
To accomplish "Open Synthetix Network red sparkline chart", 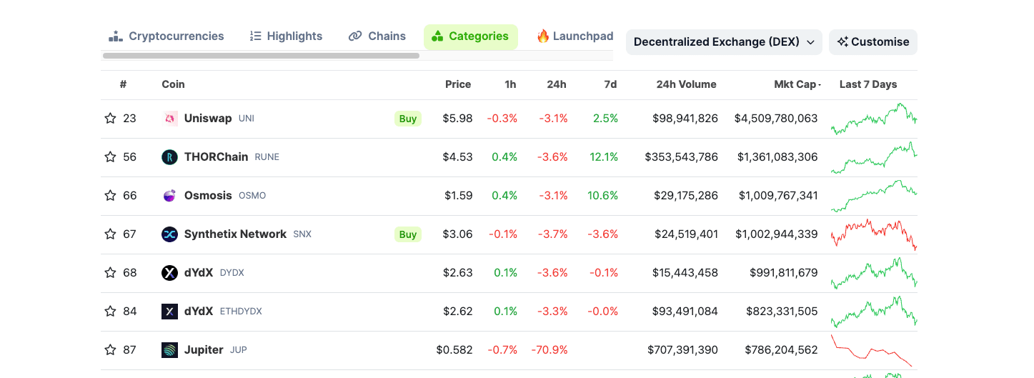I will (x=874, y=234).
